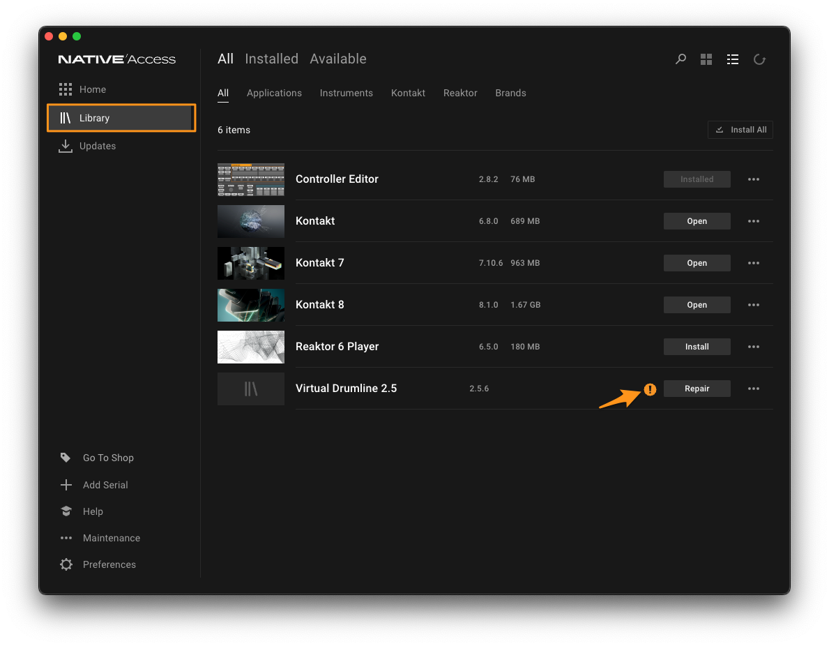
Task: Filter by Kontakt category
Action: click(x=408, y=93)
